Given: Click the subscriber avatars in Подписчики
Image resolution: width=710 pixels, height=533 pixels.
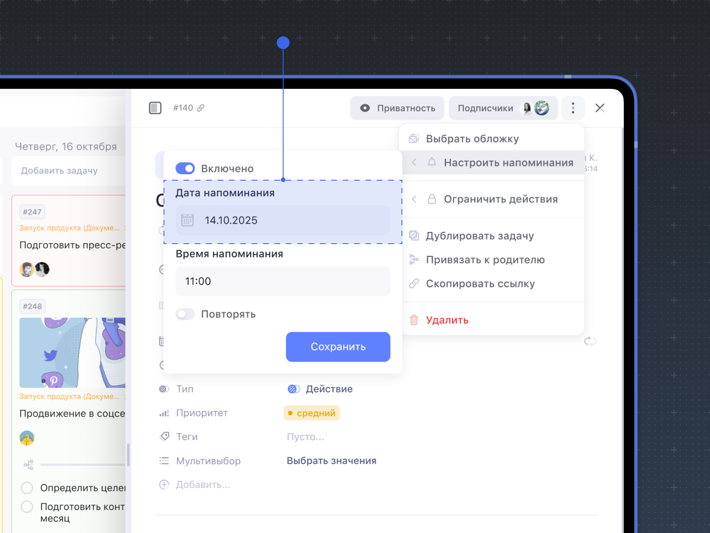Looking at the screenshot, I should [x=536, y=108].
